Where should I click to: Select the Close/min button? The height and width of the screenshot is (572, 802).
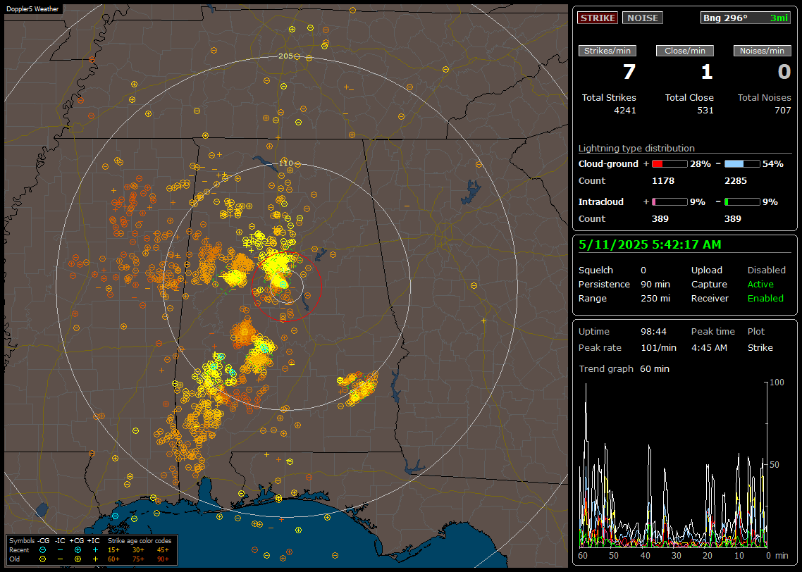[685, 51]
